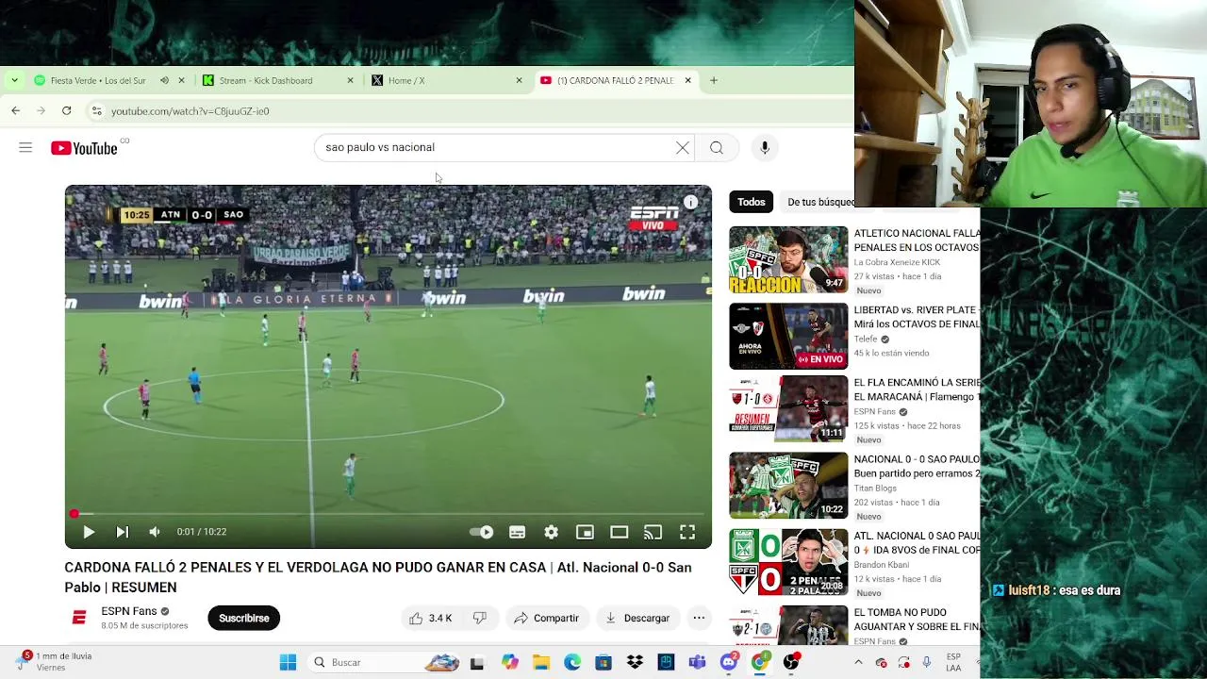Enable miniplayer mode
The width and height of the screenshot is (1207, 679).
(x=585, y=532)
